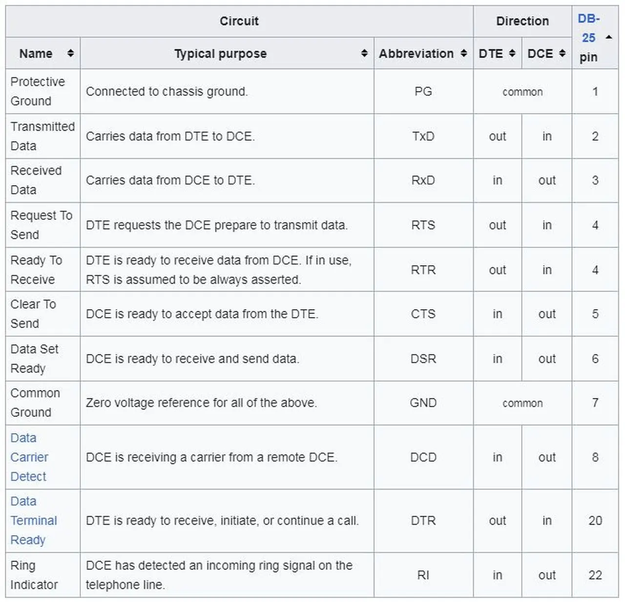Image resolution: width=625 pixels, height=602 pixels.
Task: Toggle Abbreviation column sort direction arrow
Action: point(463,53)
